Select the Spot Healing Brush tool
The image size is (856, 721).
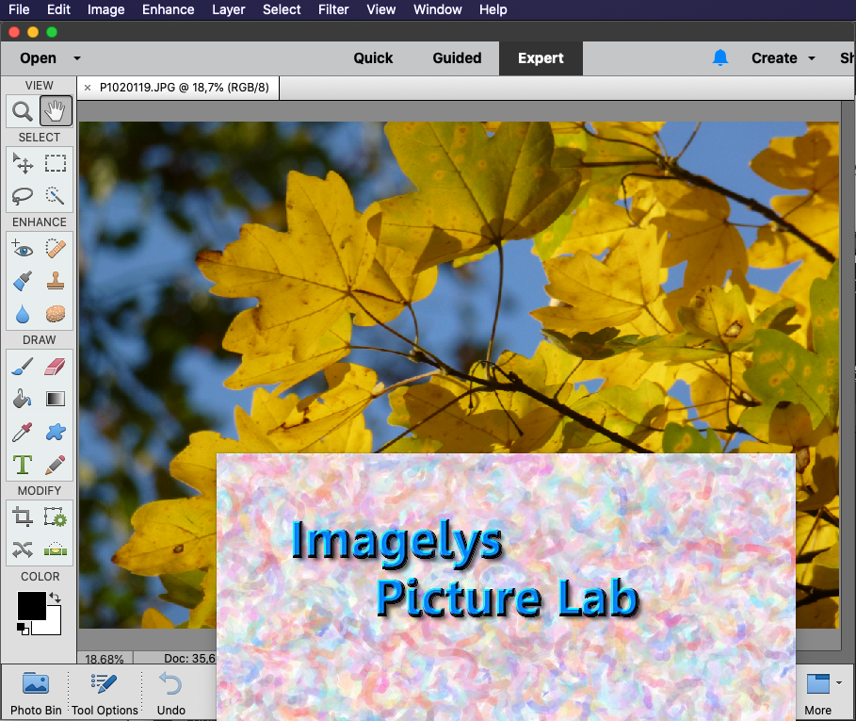56,249
